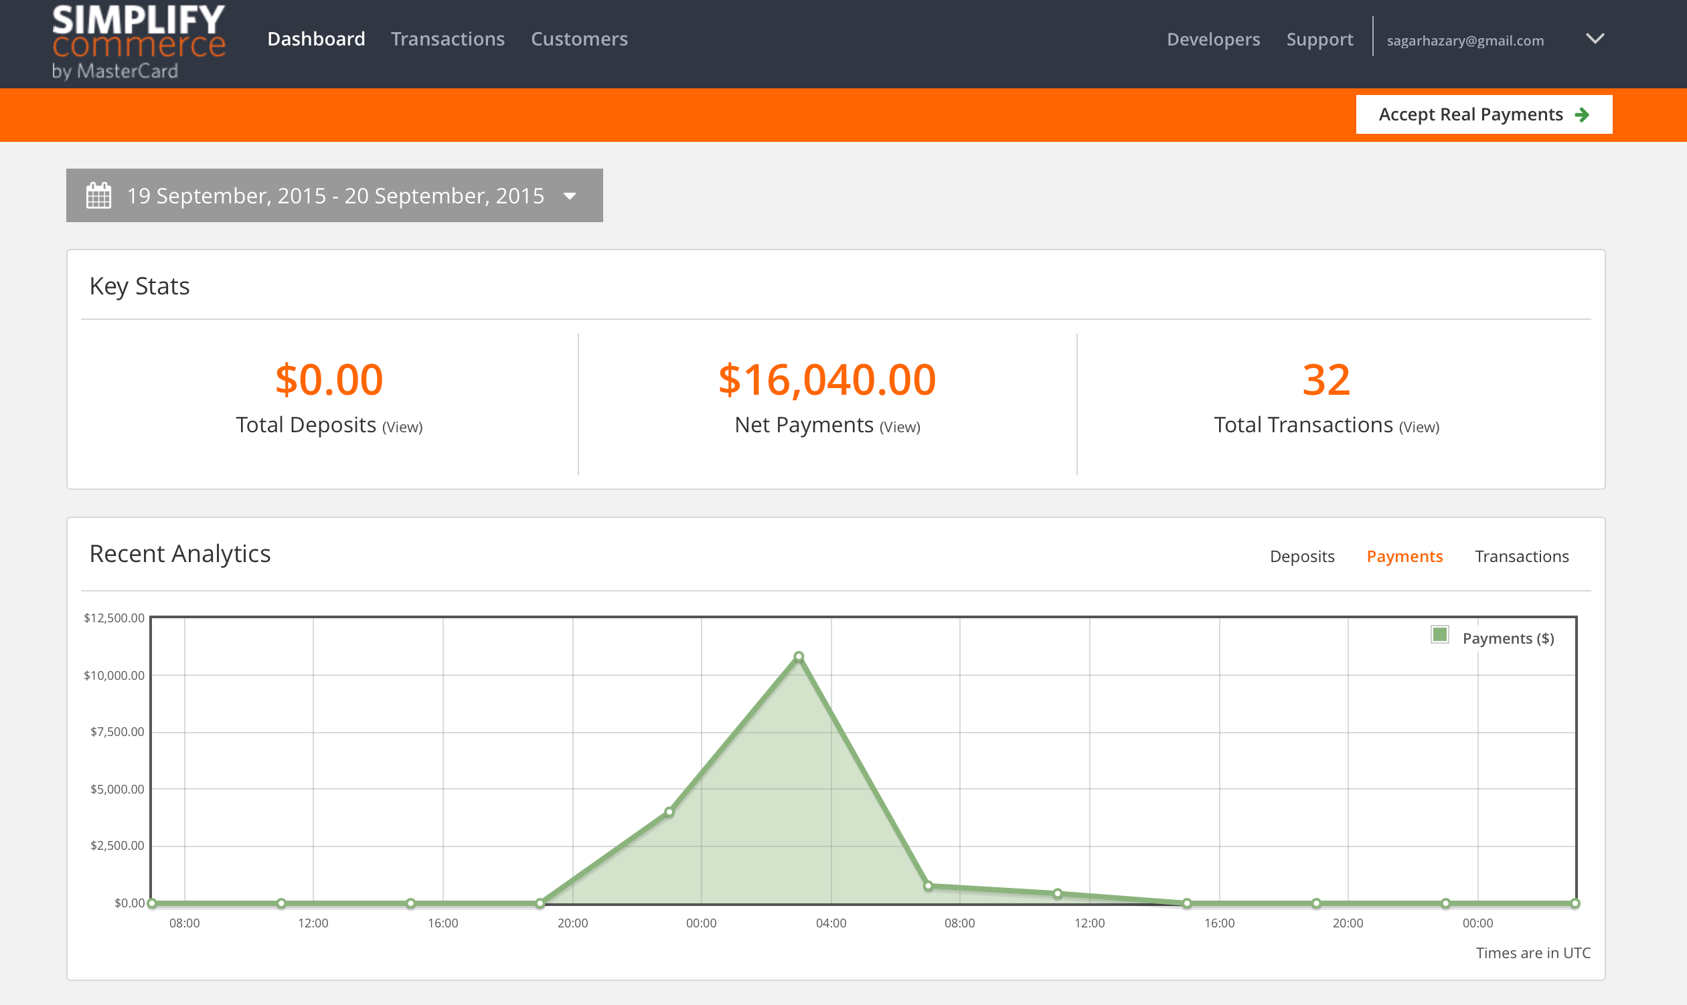
Task: View Net Payments details
Action: (900, 428)
